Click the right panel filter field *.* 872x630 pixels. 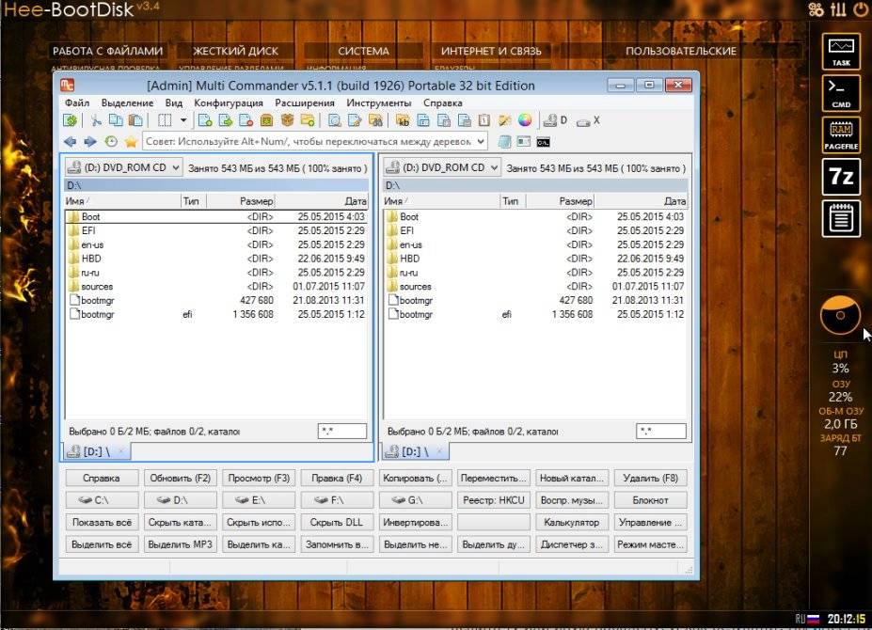(x=660, y=431)
